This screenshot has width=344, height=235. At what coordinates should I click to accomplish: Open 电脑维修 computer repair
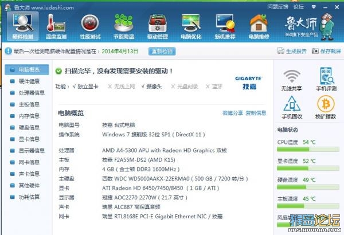tap(259, 26)
